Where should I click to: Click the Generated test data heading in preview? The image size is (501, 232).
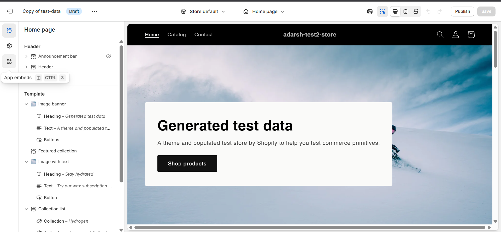pyautogui.click(x=225, y=126)
